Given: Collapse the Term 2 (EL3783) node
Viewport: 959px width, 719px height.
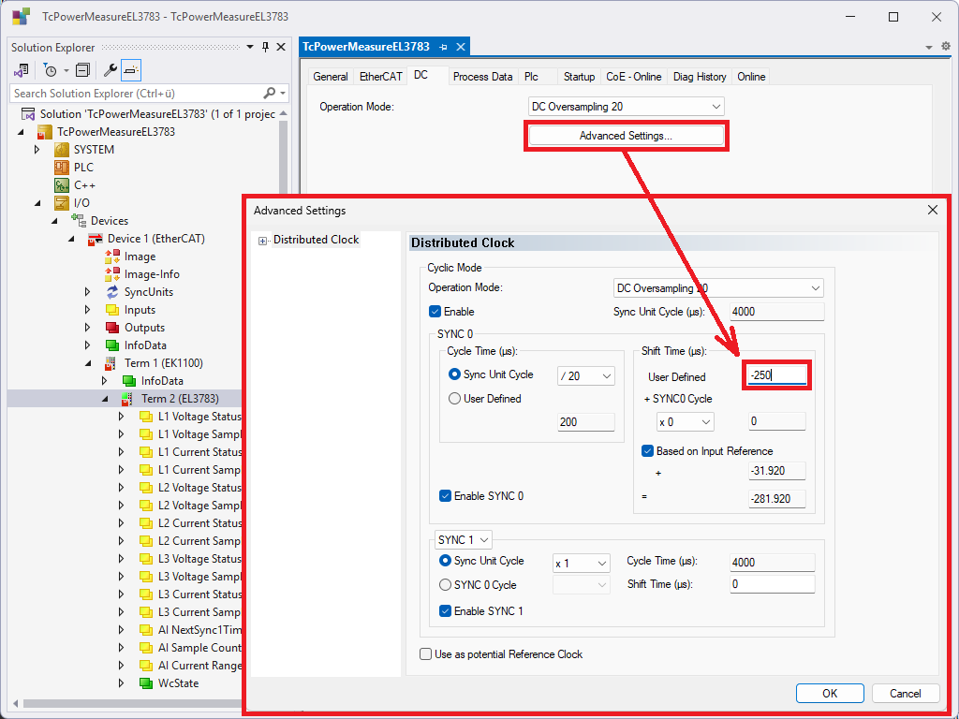Looking at the screenshot, I should coord(105,399).
